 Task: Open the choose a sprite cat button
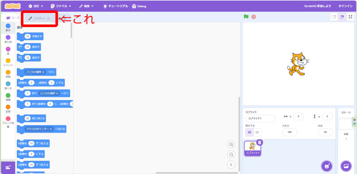[327, 166]
